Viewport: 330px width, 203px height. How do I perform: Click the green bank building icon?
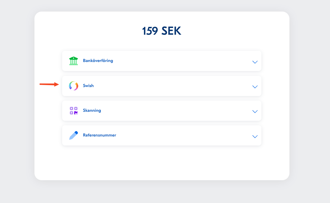click(x=73, y=61)
